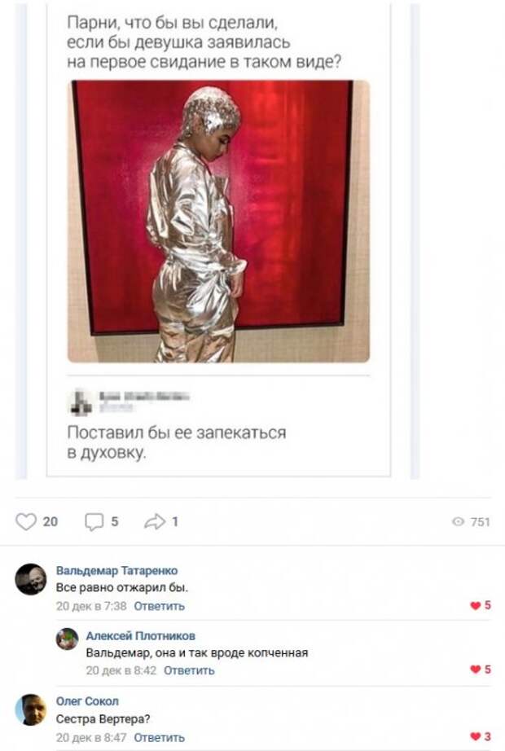Like Вальдемар Татаренко's comment heart

pyautogui.click(x=475, y=606)
